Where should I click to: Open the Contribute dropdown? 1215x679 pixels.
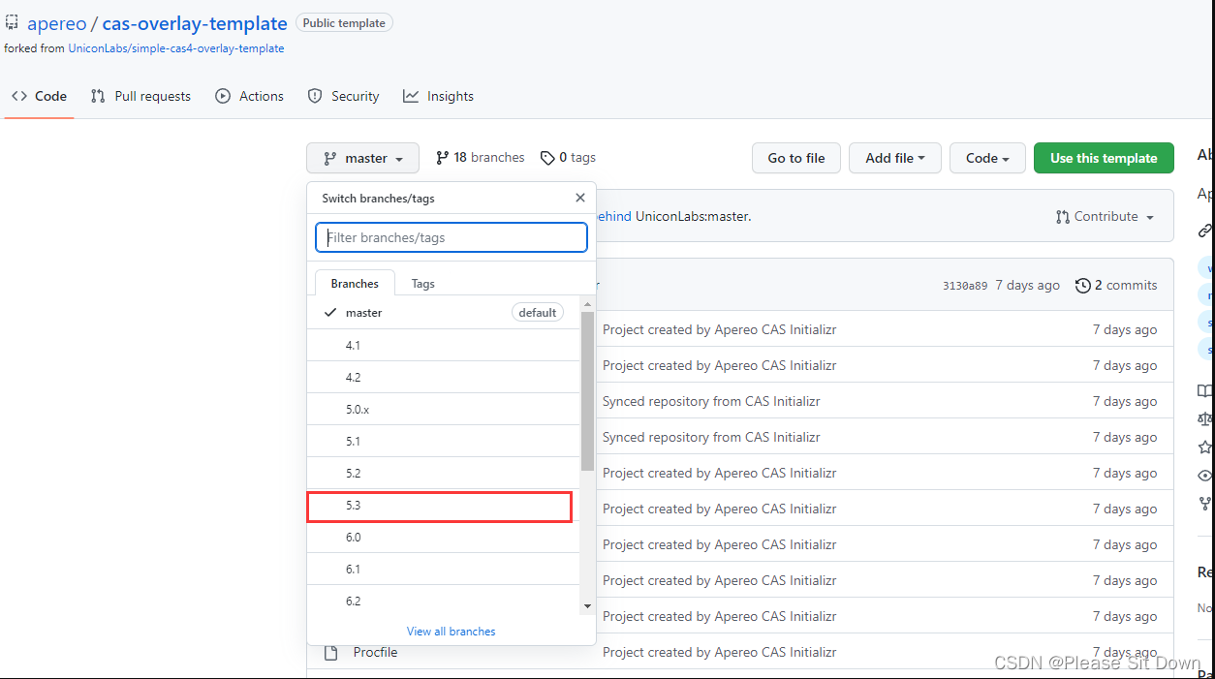[1105, 216]
